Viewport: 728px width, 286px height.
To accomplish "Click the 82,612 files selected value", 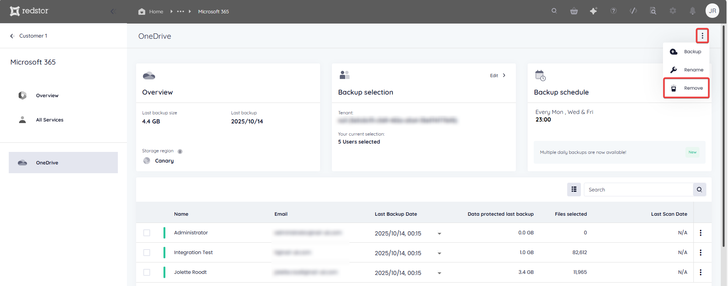I will [579, 252].
